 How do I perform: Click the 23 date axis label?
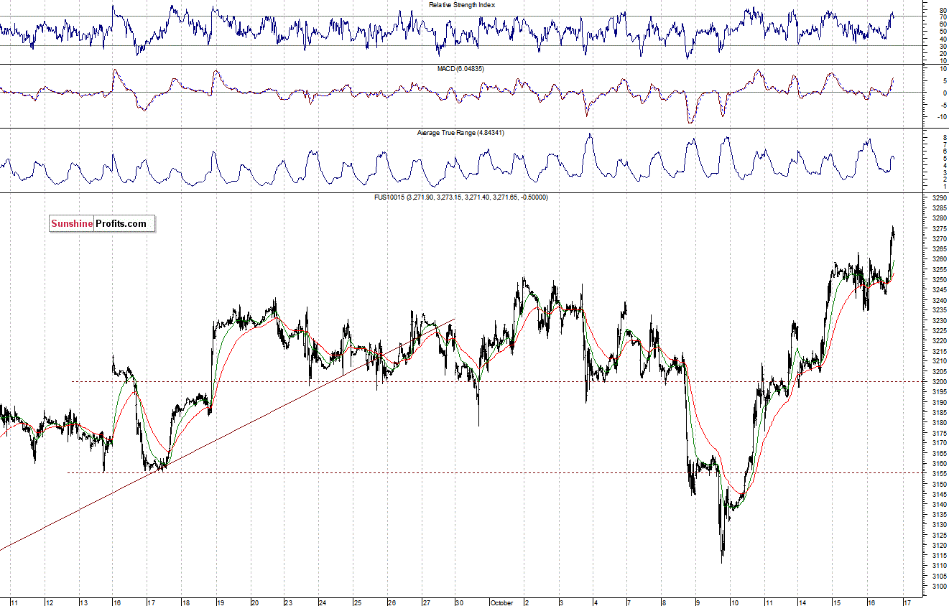click(289, 602)
